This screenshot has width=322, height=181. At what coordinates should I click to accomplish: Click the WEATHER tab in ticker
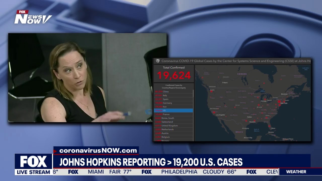click(x=296, y=172)
